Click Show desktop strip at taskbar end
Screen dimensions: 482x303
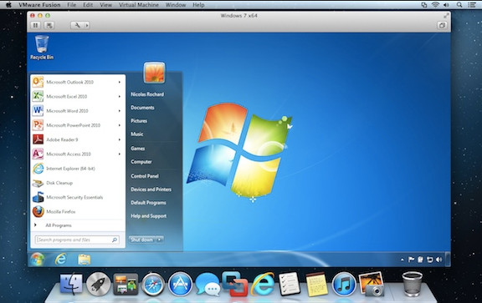tap(448, 260)
